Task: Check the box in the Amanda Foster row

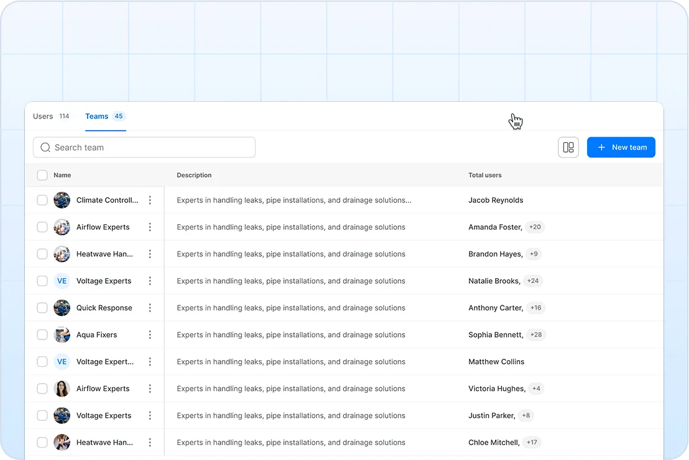Action: click(42, 227)
